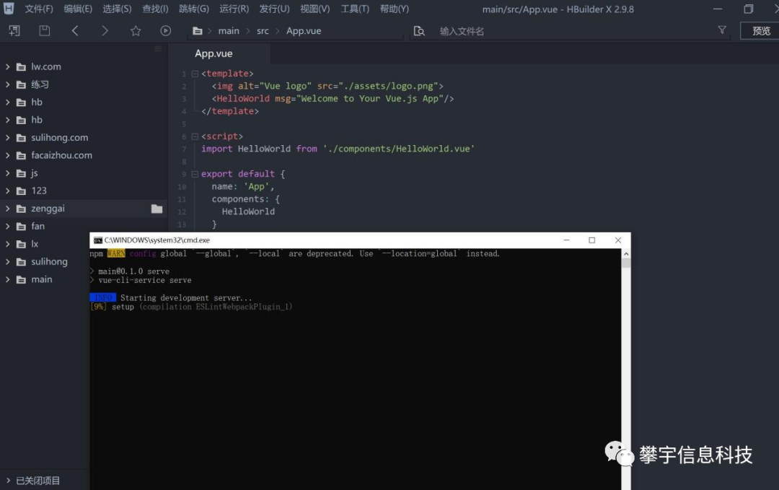Screen dimensions: 779x490
Task: Click the save file toolbar icon
Action: pos(45,31)
